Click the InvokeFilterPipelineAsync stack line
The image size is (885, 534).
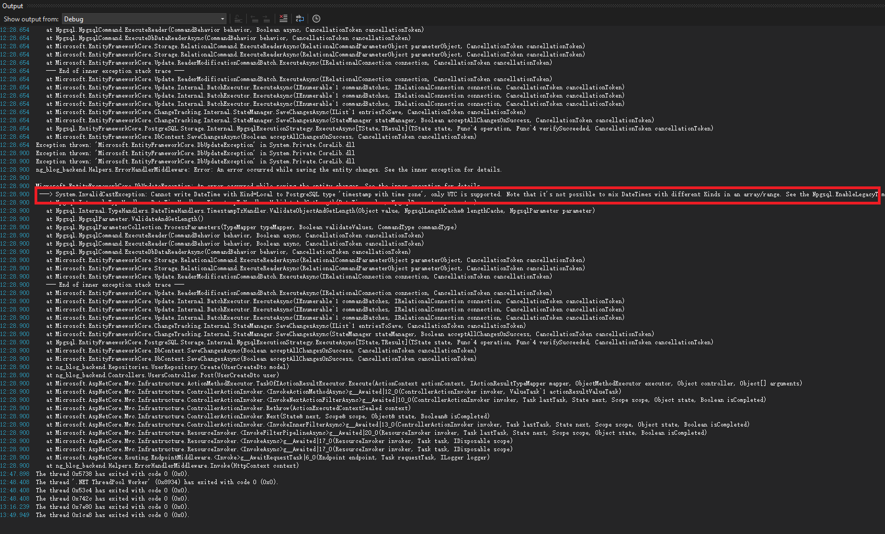click(x=377, y=433)
